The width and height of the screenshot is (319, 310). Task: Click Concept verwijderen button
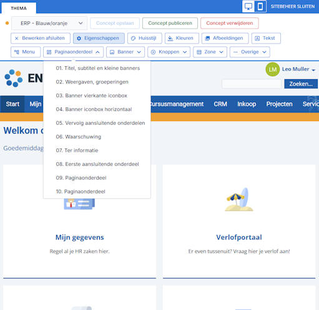tap(230, 23)
